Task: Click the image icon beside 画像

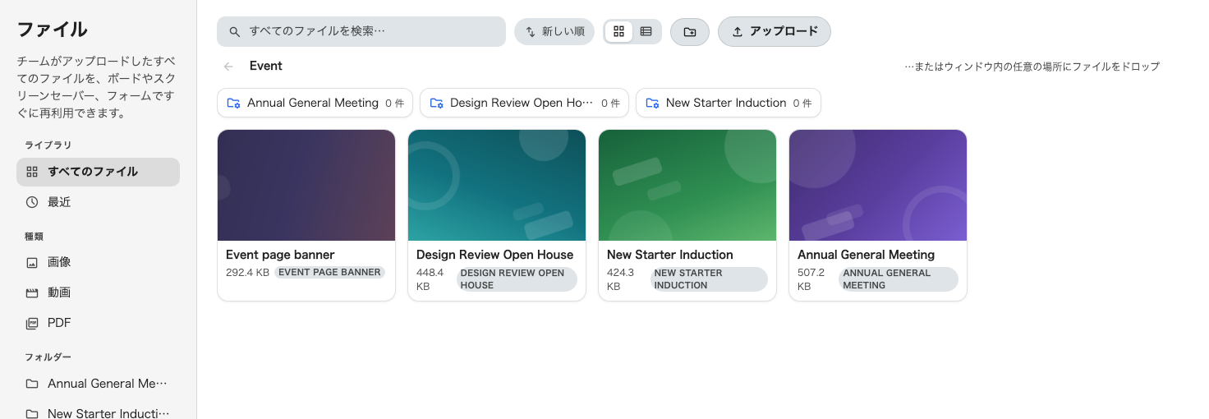Action: (32, 263)
